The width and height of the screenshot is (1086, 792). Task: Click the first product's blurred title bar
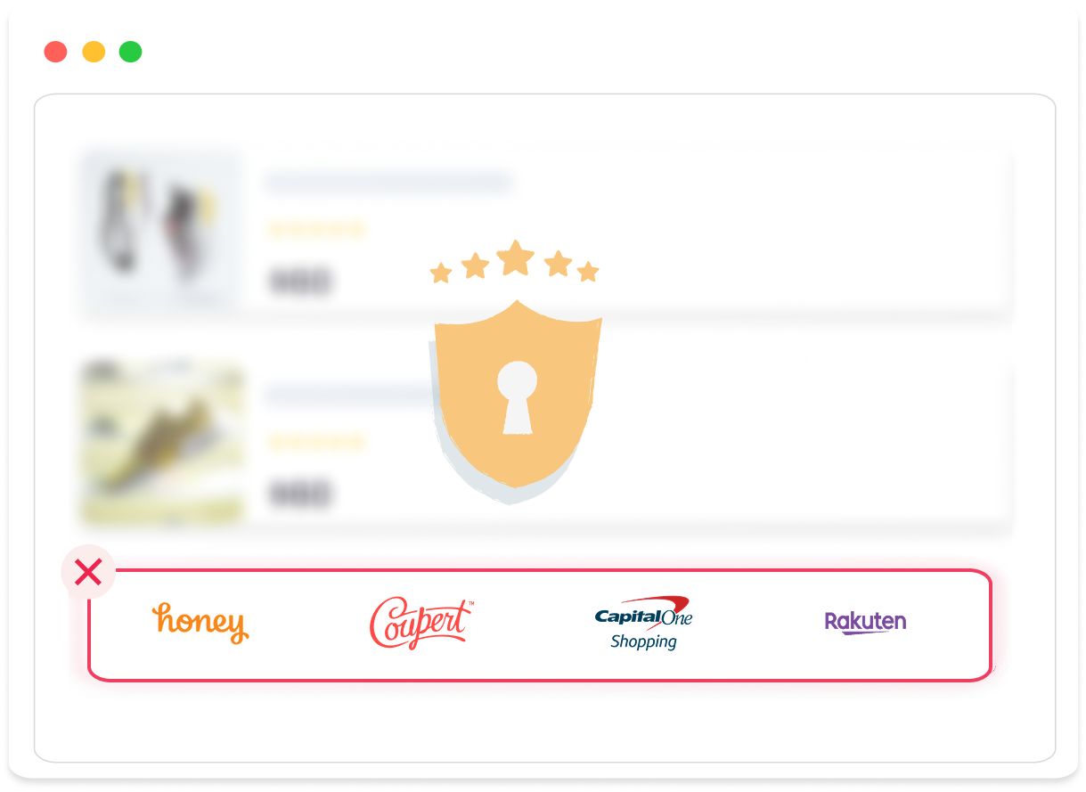point(388,183)
